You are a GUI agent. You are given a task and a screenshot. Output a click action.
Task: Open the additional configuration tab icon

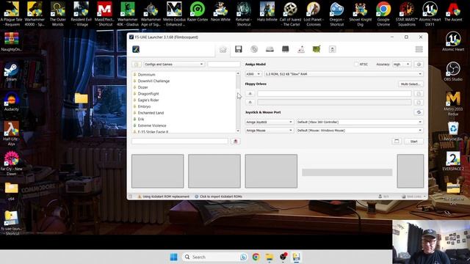(332, 49)
